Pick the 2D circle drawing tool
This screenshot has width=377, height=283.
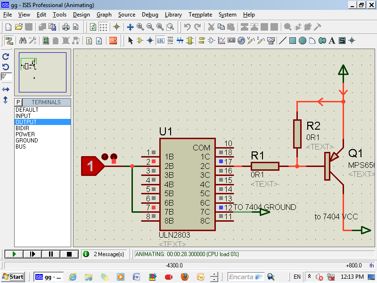[303, 41]
